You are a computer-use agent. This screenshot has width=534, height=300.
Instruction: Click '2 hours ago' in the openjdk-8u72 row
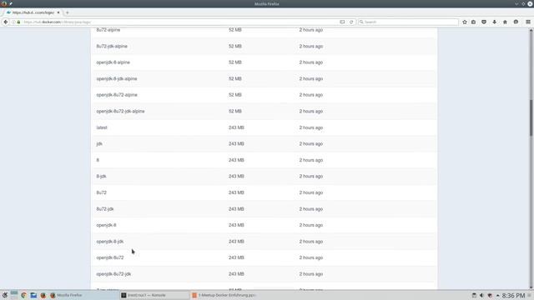311,257
